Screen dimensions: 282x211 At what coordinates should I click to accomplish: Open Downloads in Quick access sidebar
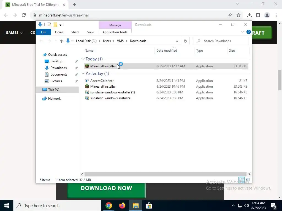58,68
